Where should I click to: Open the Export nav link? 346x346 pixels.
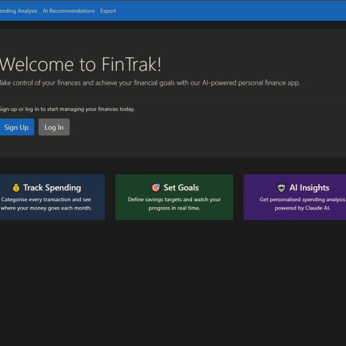click(108, 11)
